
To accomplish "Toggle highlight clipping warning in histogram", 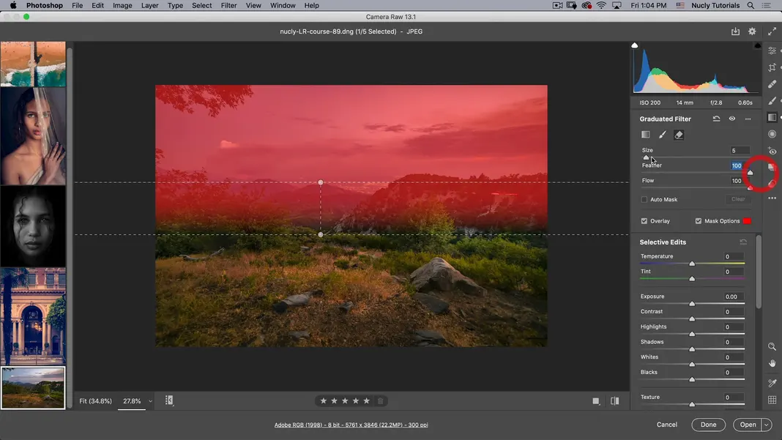I will coord(757,45).
